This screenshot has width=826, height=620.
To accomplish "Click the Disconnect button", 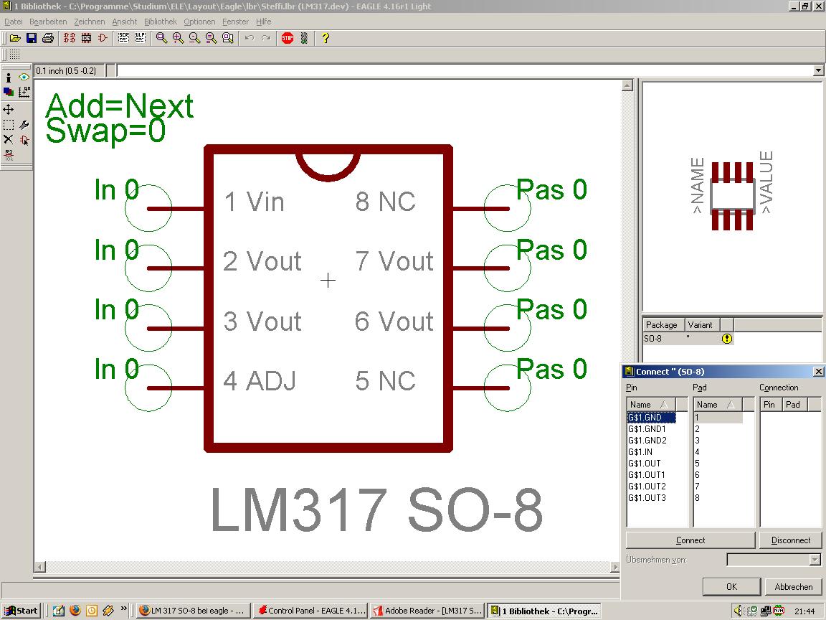I will 790,540.
